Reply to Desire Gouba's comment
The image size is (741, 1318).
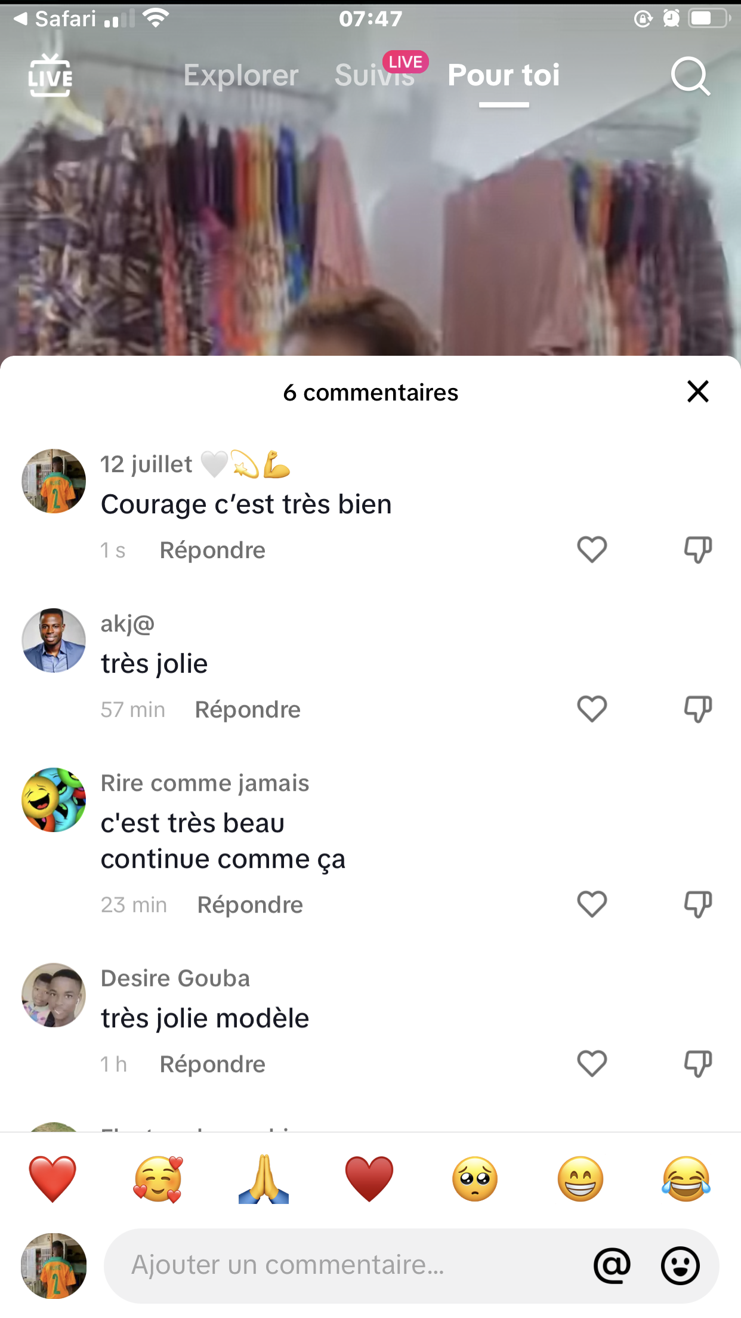coord(212,1064)
